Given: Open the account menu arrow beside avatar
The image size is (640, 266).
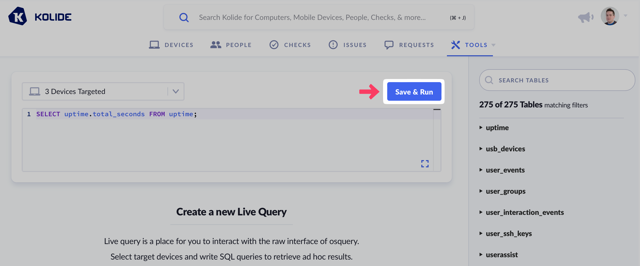Looking at the screenshot, I should pyautogui.click(x=626, y=16).
